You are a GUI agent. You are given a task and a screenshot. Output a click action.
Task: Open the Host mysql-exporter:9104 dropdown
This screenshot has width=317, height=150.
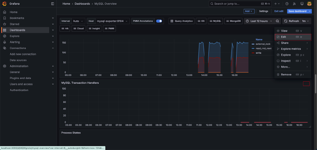point(113,21)
